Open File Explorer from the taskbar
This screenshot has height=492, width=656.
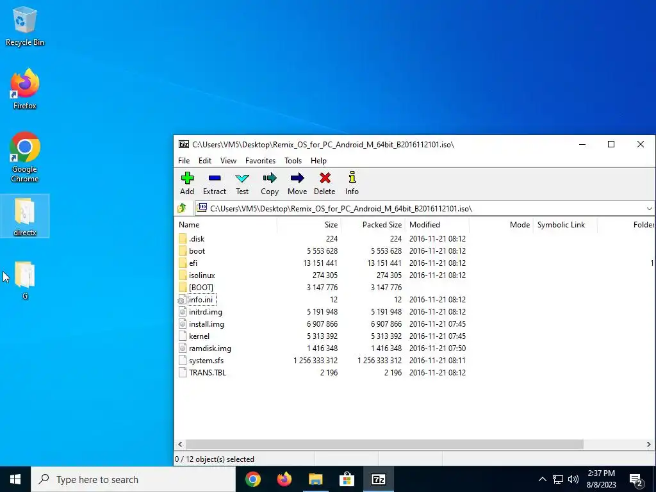click(x=315, y=479)
